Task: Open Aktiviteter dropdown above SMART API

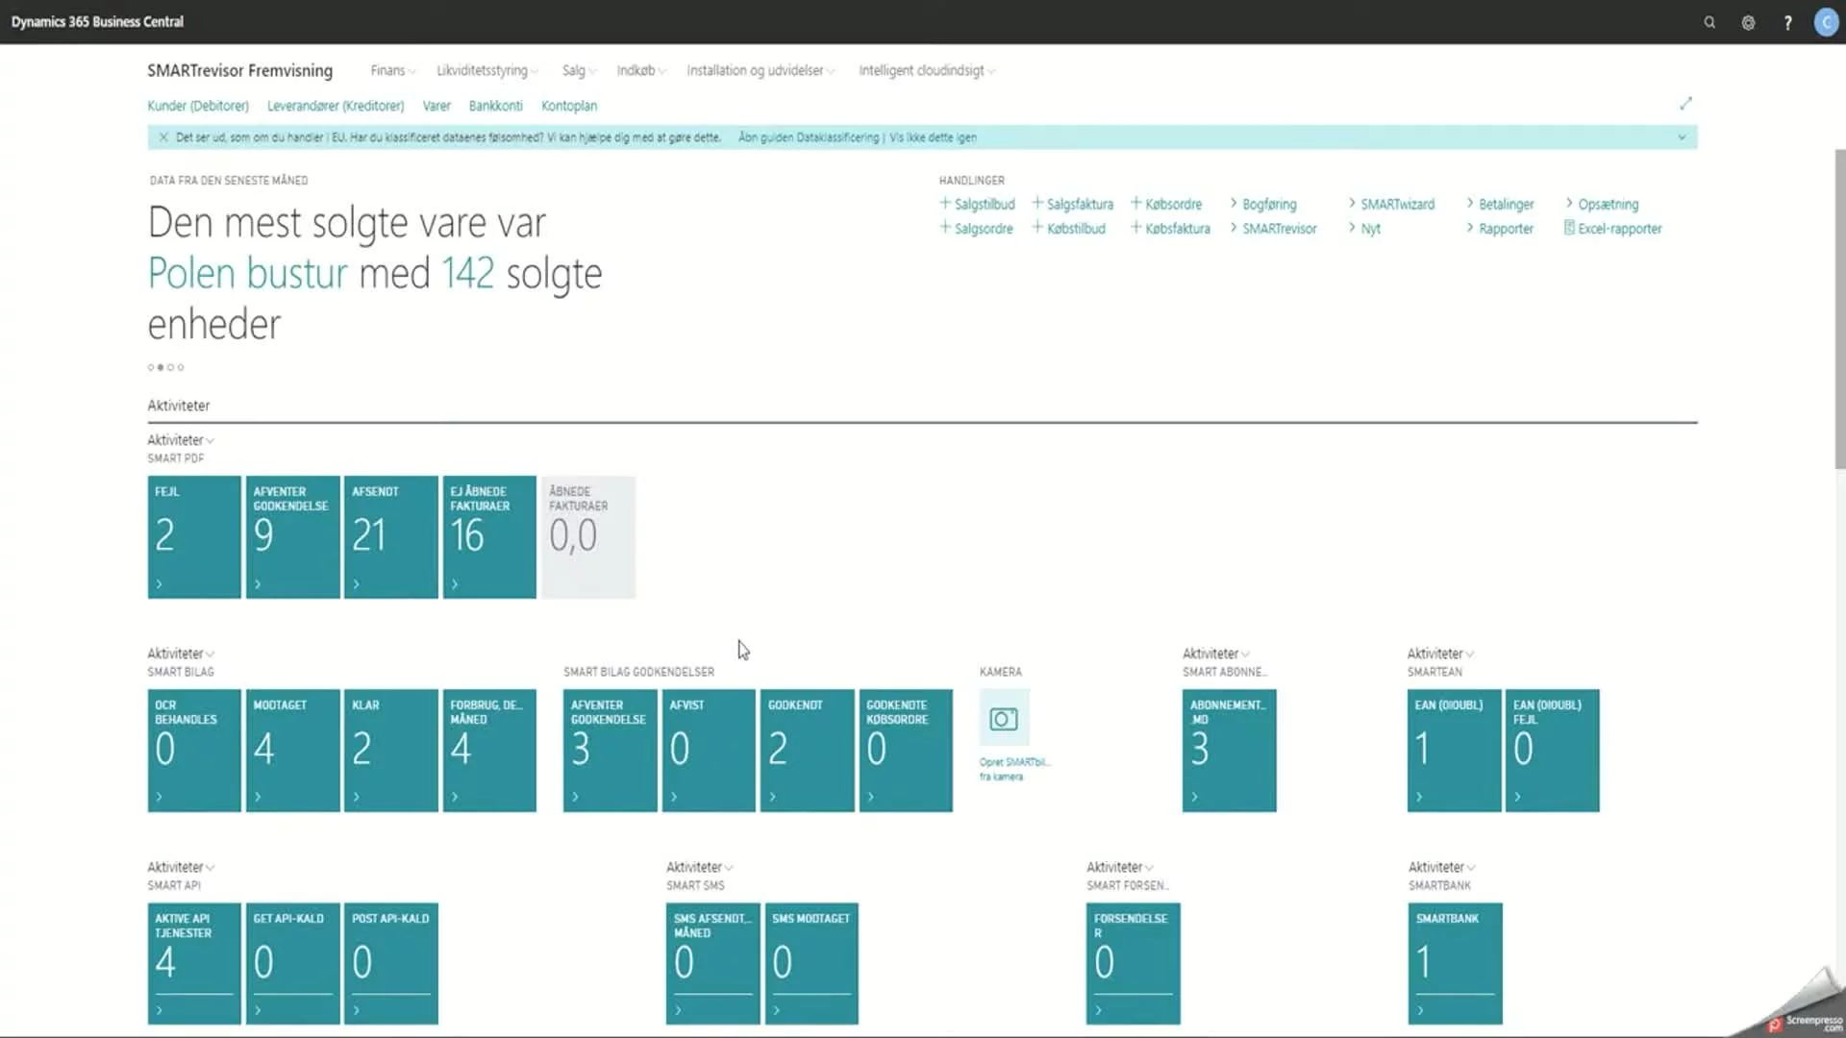Action: [x=180, y=867]
